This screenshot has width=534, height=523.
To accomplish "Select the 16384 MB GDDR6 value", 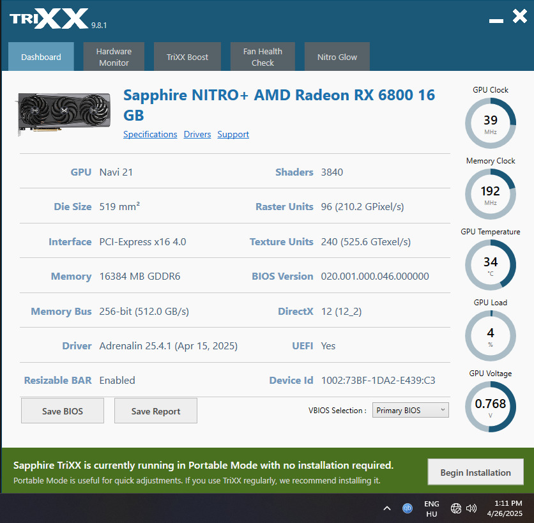I will point(140,276).
